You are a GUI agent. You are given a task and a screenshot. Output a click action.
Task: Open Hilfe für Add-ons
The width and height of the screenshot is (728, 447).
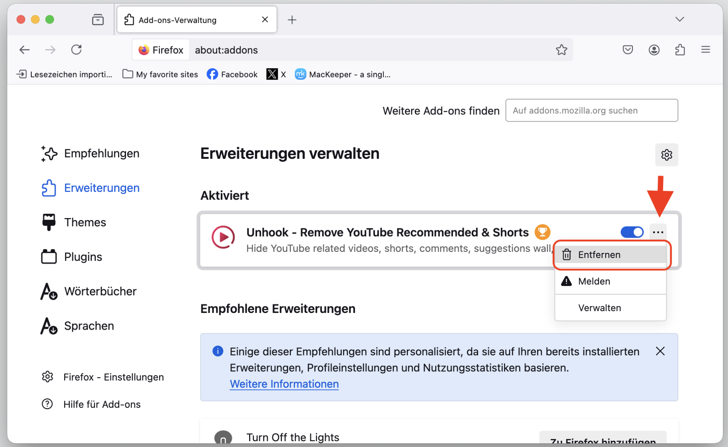tap(91, 404)
